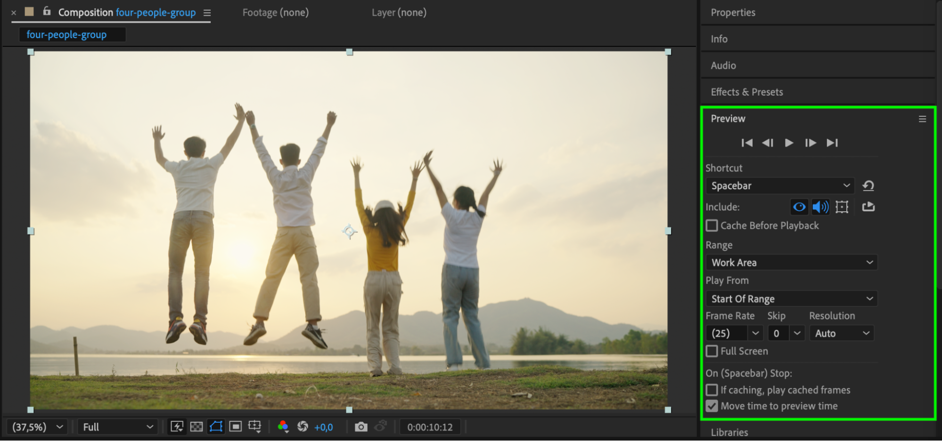
Task: Jump to first frame in Preview
Action: pyautogui.click(x=747, y=143)
